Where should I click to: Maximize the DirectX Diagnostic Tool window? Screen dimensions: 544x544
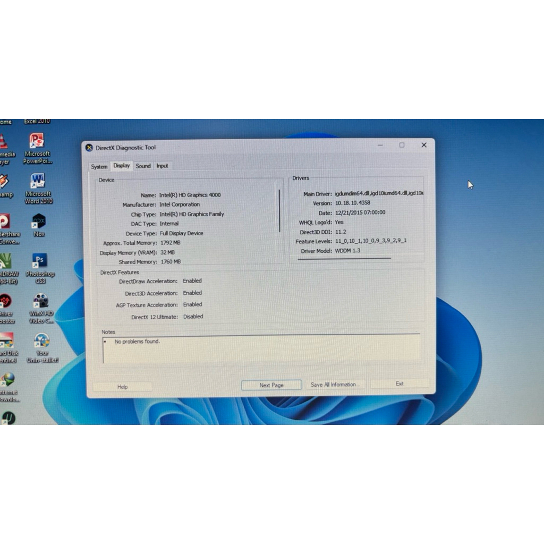(402, 145)
